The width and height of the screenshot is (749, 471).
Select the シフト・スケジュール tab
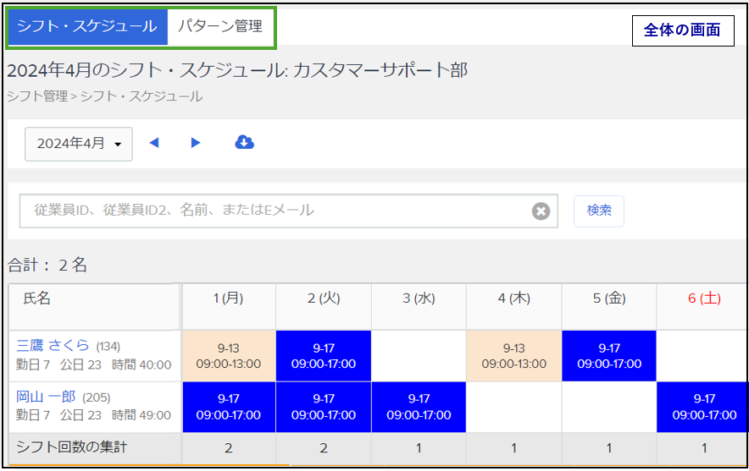87,26
